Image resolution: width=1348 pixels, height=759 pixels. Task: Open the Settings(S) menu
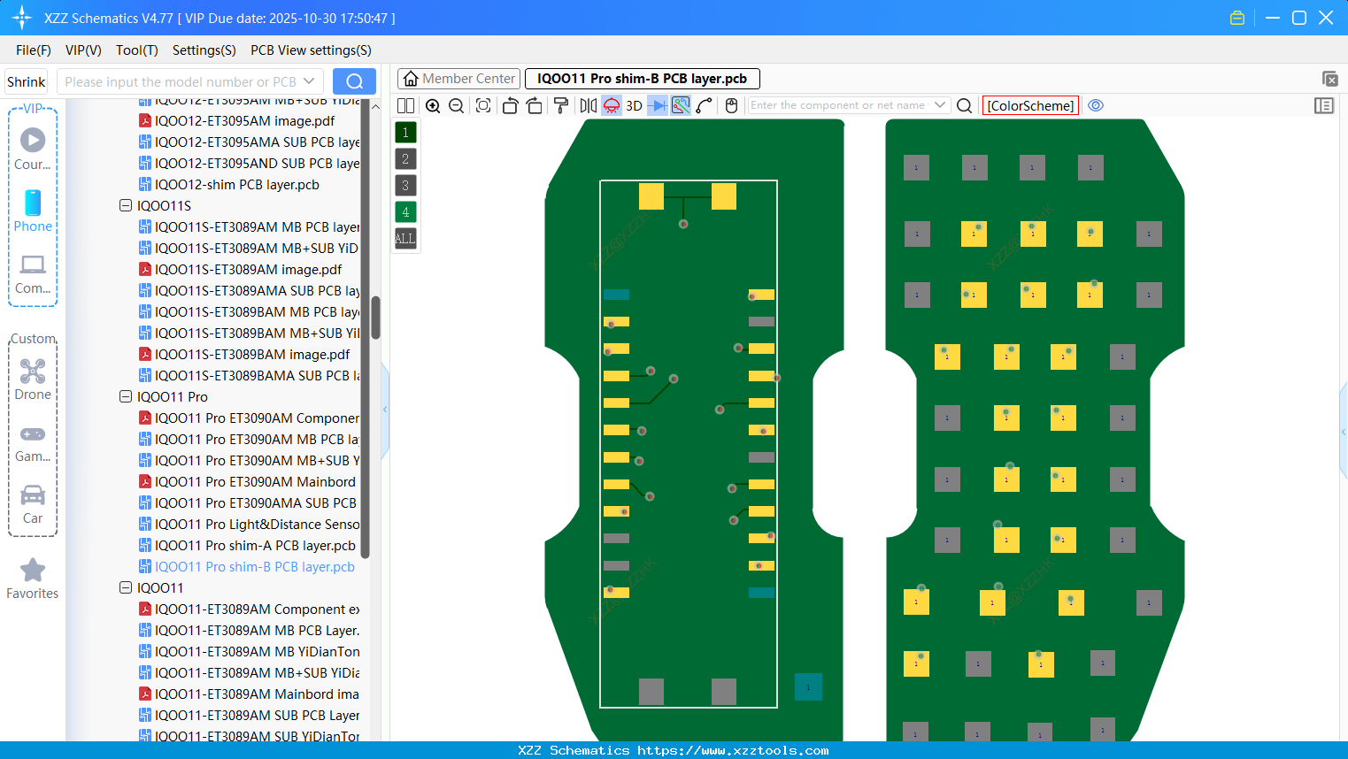(204, 50)
